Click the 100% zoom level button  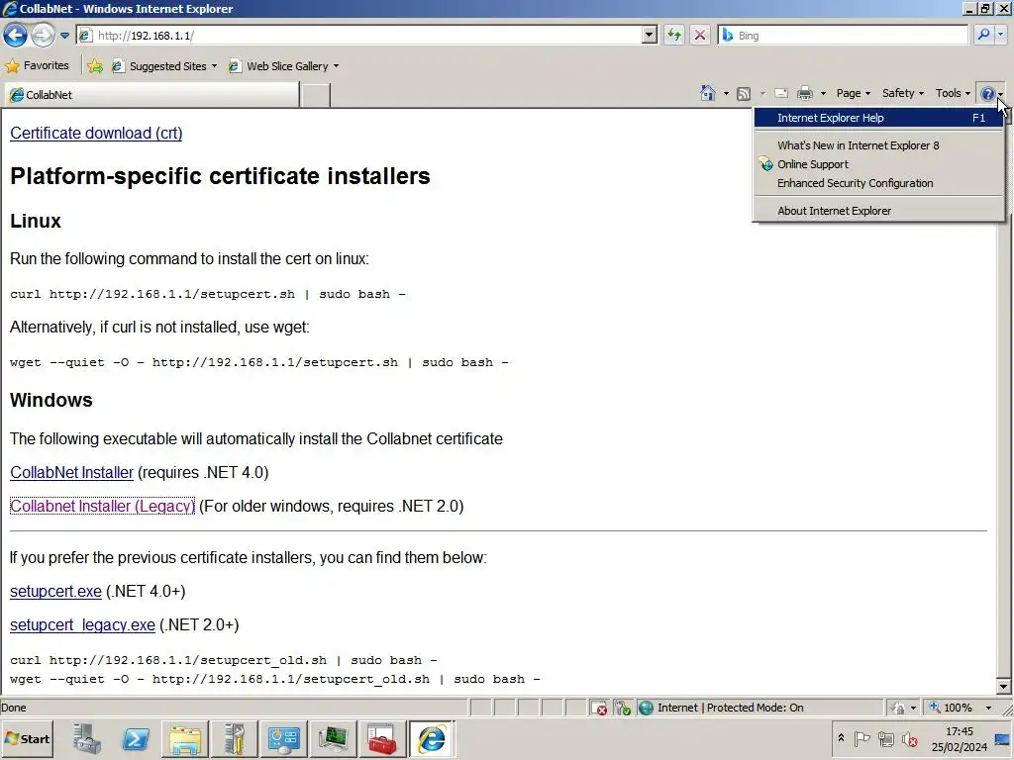pos(952,708)
